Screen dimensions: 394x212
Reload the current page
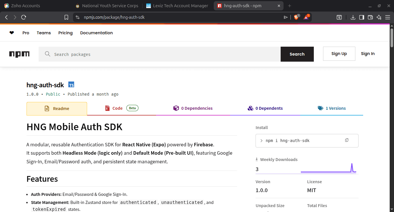pyautogui.click(x=24, y=17)
